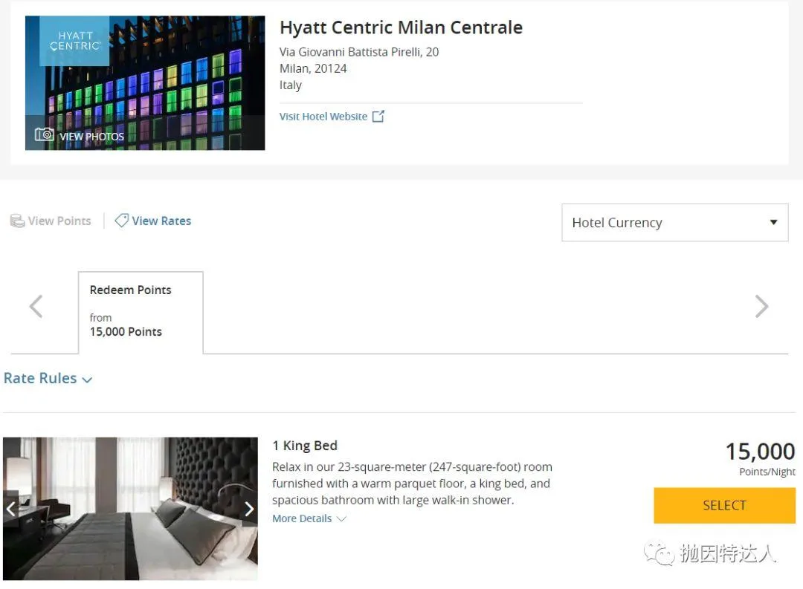Select the Redeem Points tab
The height and width of the screenshot is (589, 803).
click(140, 310)
